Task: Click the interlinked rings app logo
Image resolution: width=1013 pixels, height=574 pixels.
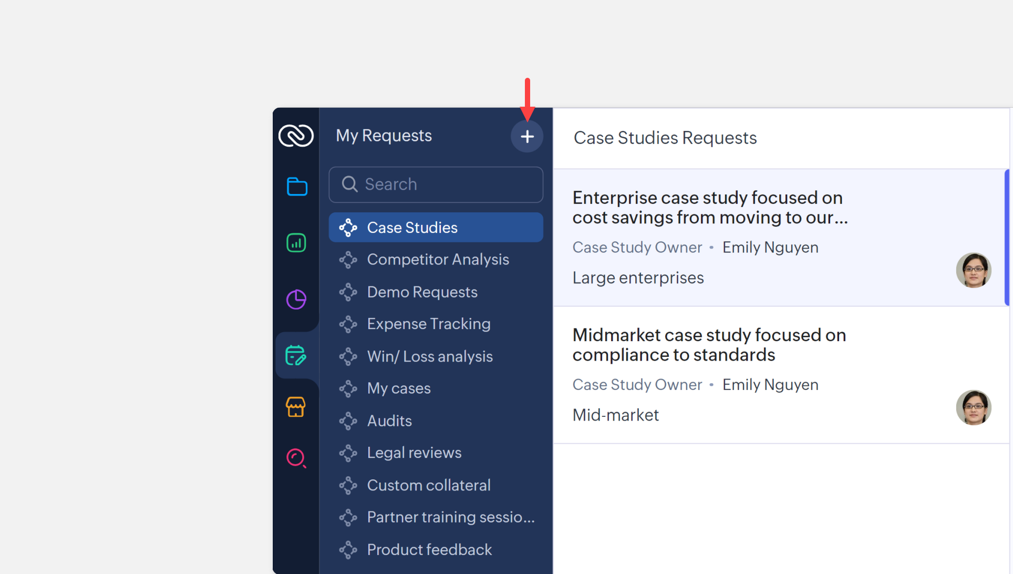Action: 296,136
